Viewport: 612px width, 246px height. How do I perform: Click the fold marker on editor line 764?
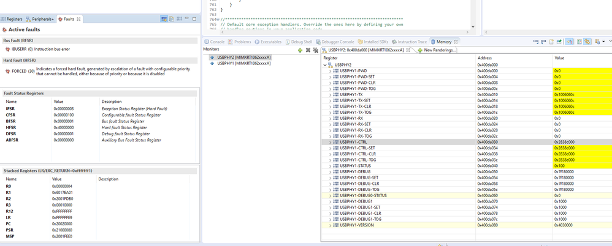(218, 20)
